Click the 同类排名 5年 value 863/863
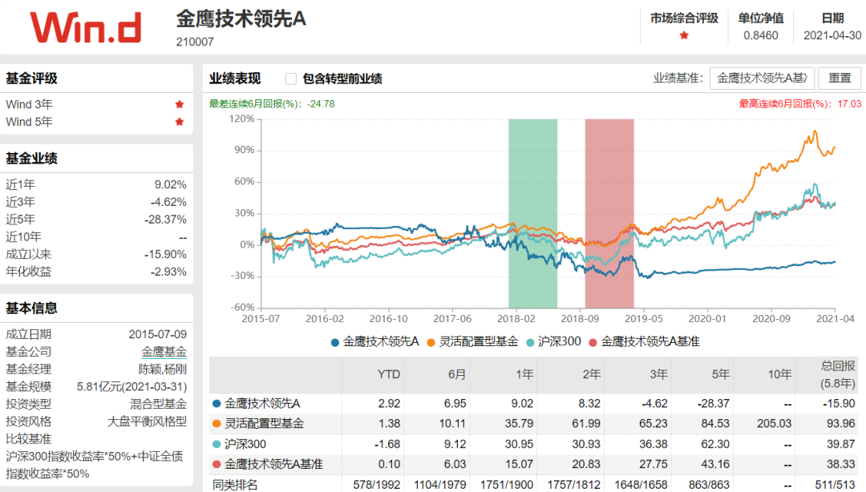 coord(709,485)
